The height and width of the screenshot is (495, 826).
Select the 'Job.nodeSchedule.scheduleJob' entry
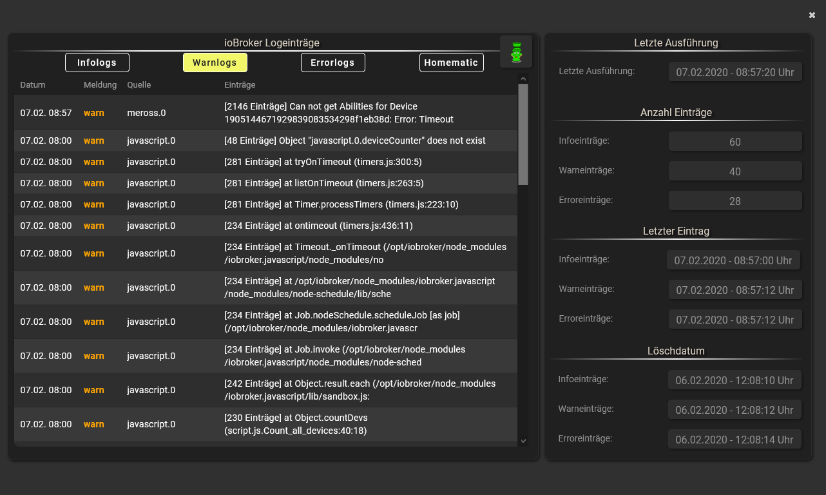point(342,322)
